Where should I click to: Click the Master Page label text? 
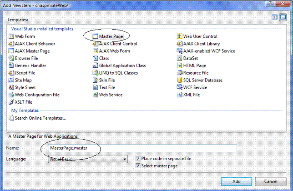pos(111,36)
